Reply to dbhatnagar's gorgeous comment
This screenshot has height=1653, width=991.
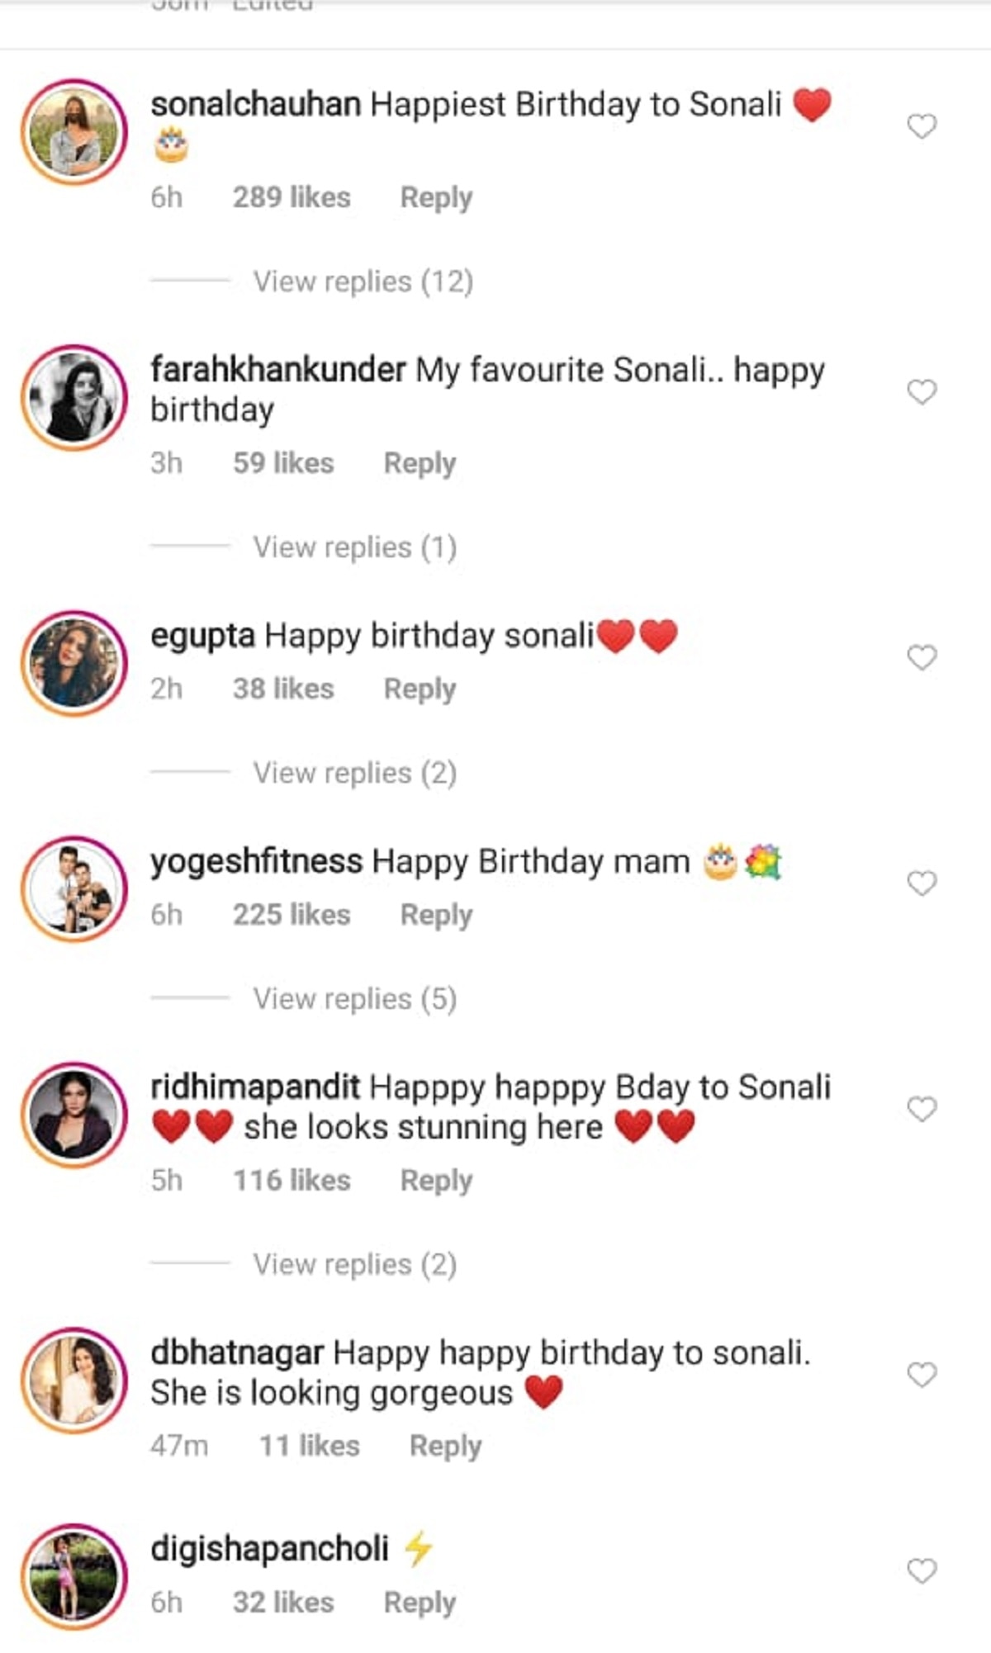click(445, 1446)
